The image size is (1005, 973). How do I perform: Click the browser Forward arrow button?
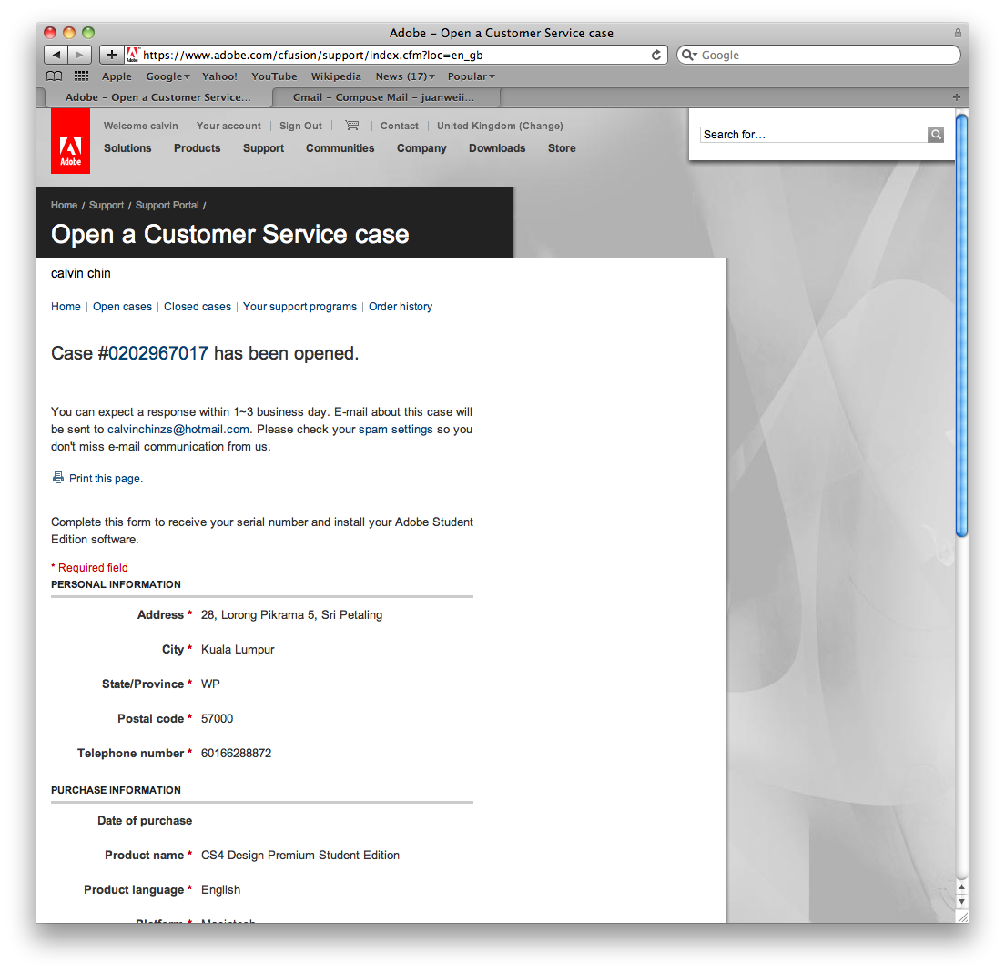tap(79, 55)
